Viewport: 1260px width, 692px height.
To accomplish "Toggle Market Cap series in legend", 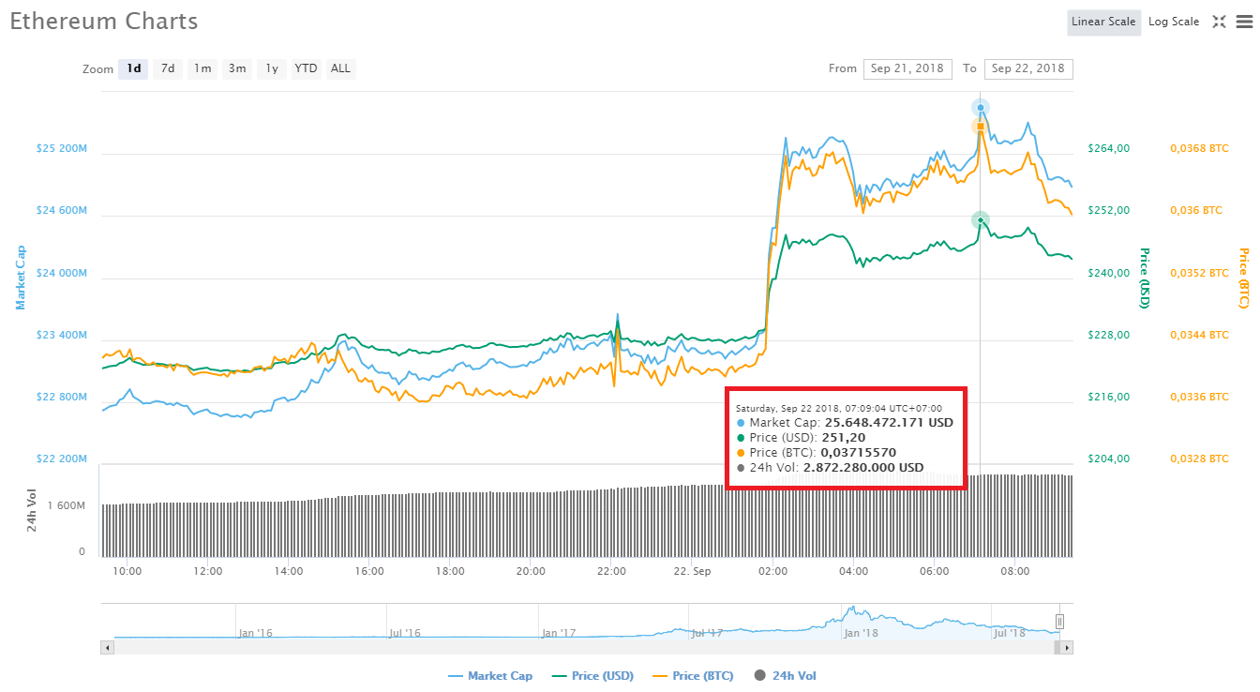I will coord(490,676).
